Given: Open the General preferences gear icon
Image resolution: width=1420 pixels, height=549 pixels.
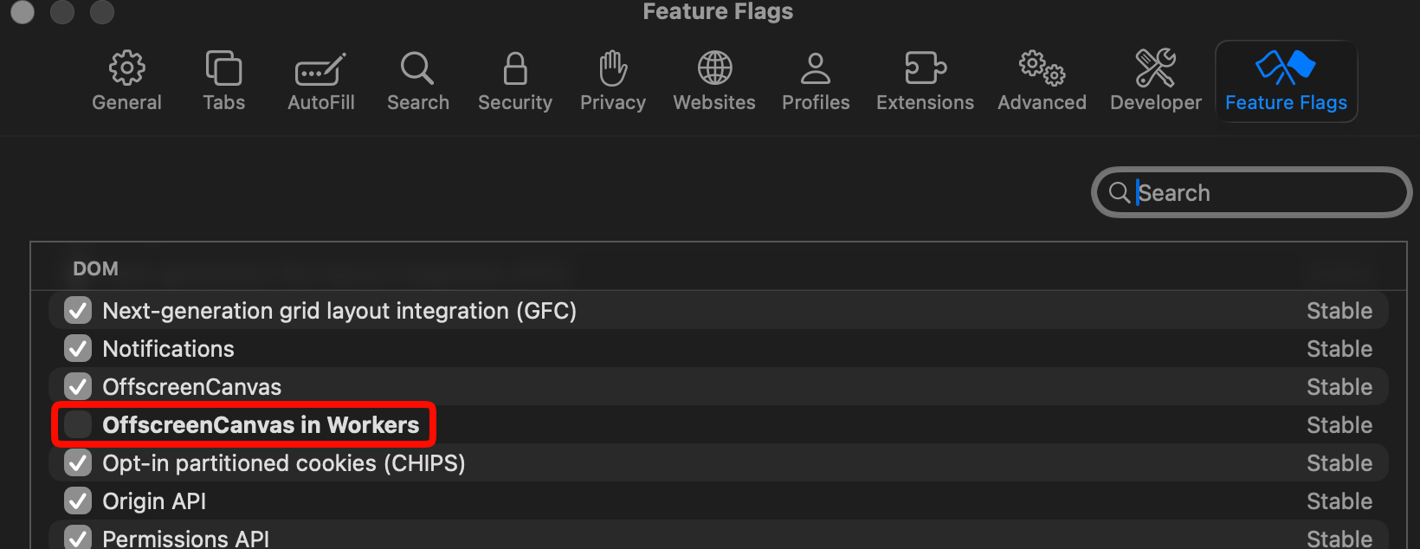Looking at the screenshot, I should 126,68.
